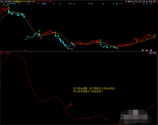This screenshot has height=125, width=158.
Task: Toggle the 均线 moving average display
Action: point(136,2)
